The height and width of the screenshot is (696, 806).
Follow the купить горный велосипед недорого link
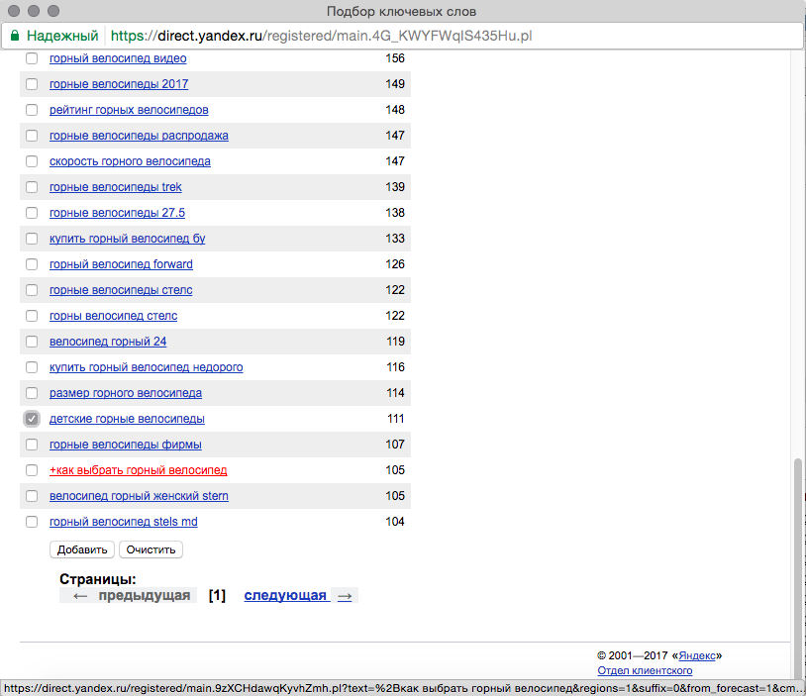click(x=146, y=367)
